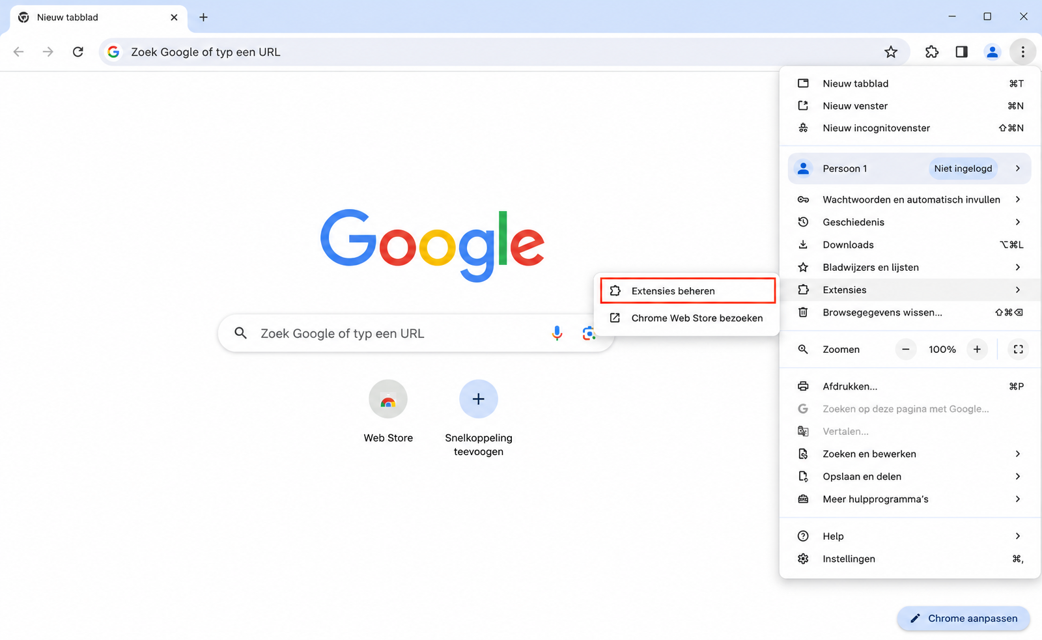Expand Zoeken en bewerken submenu
This screenshot has width=1042, height=640.
click(x=910, y=454)
